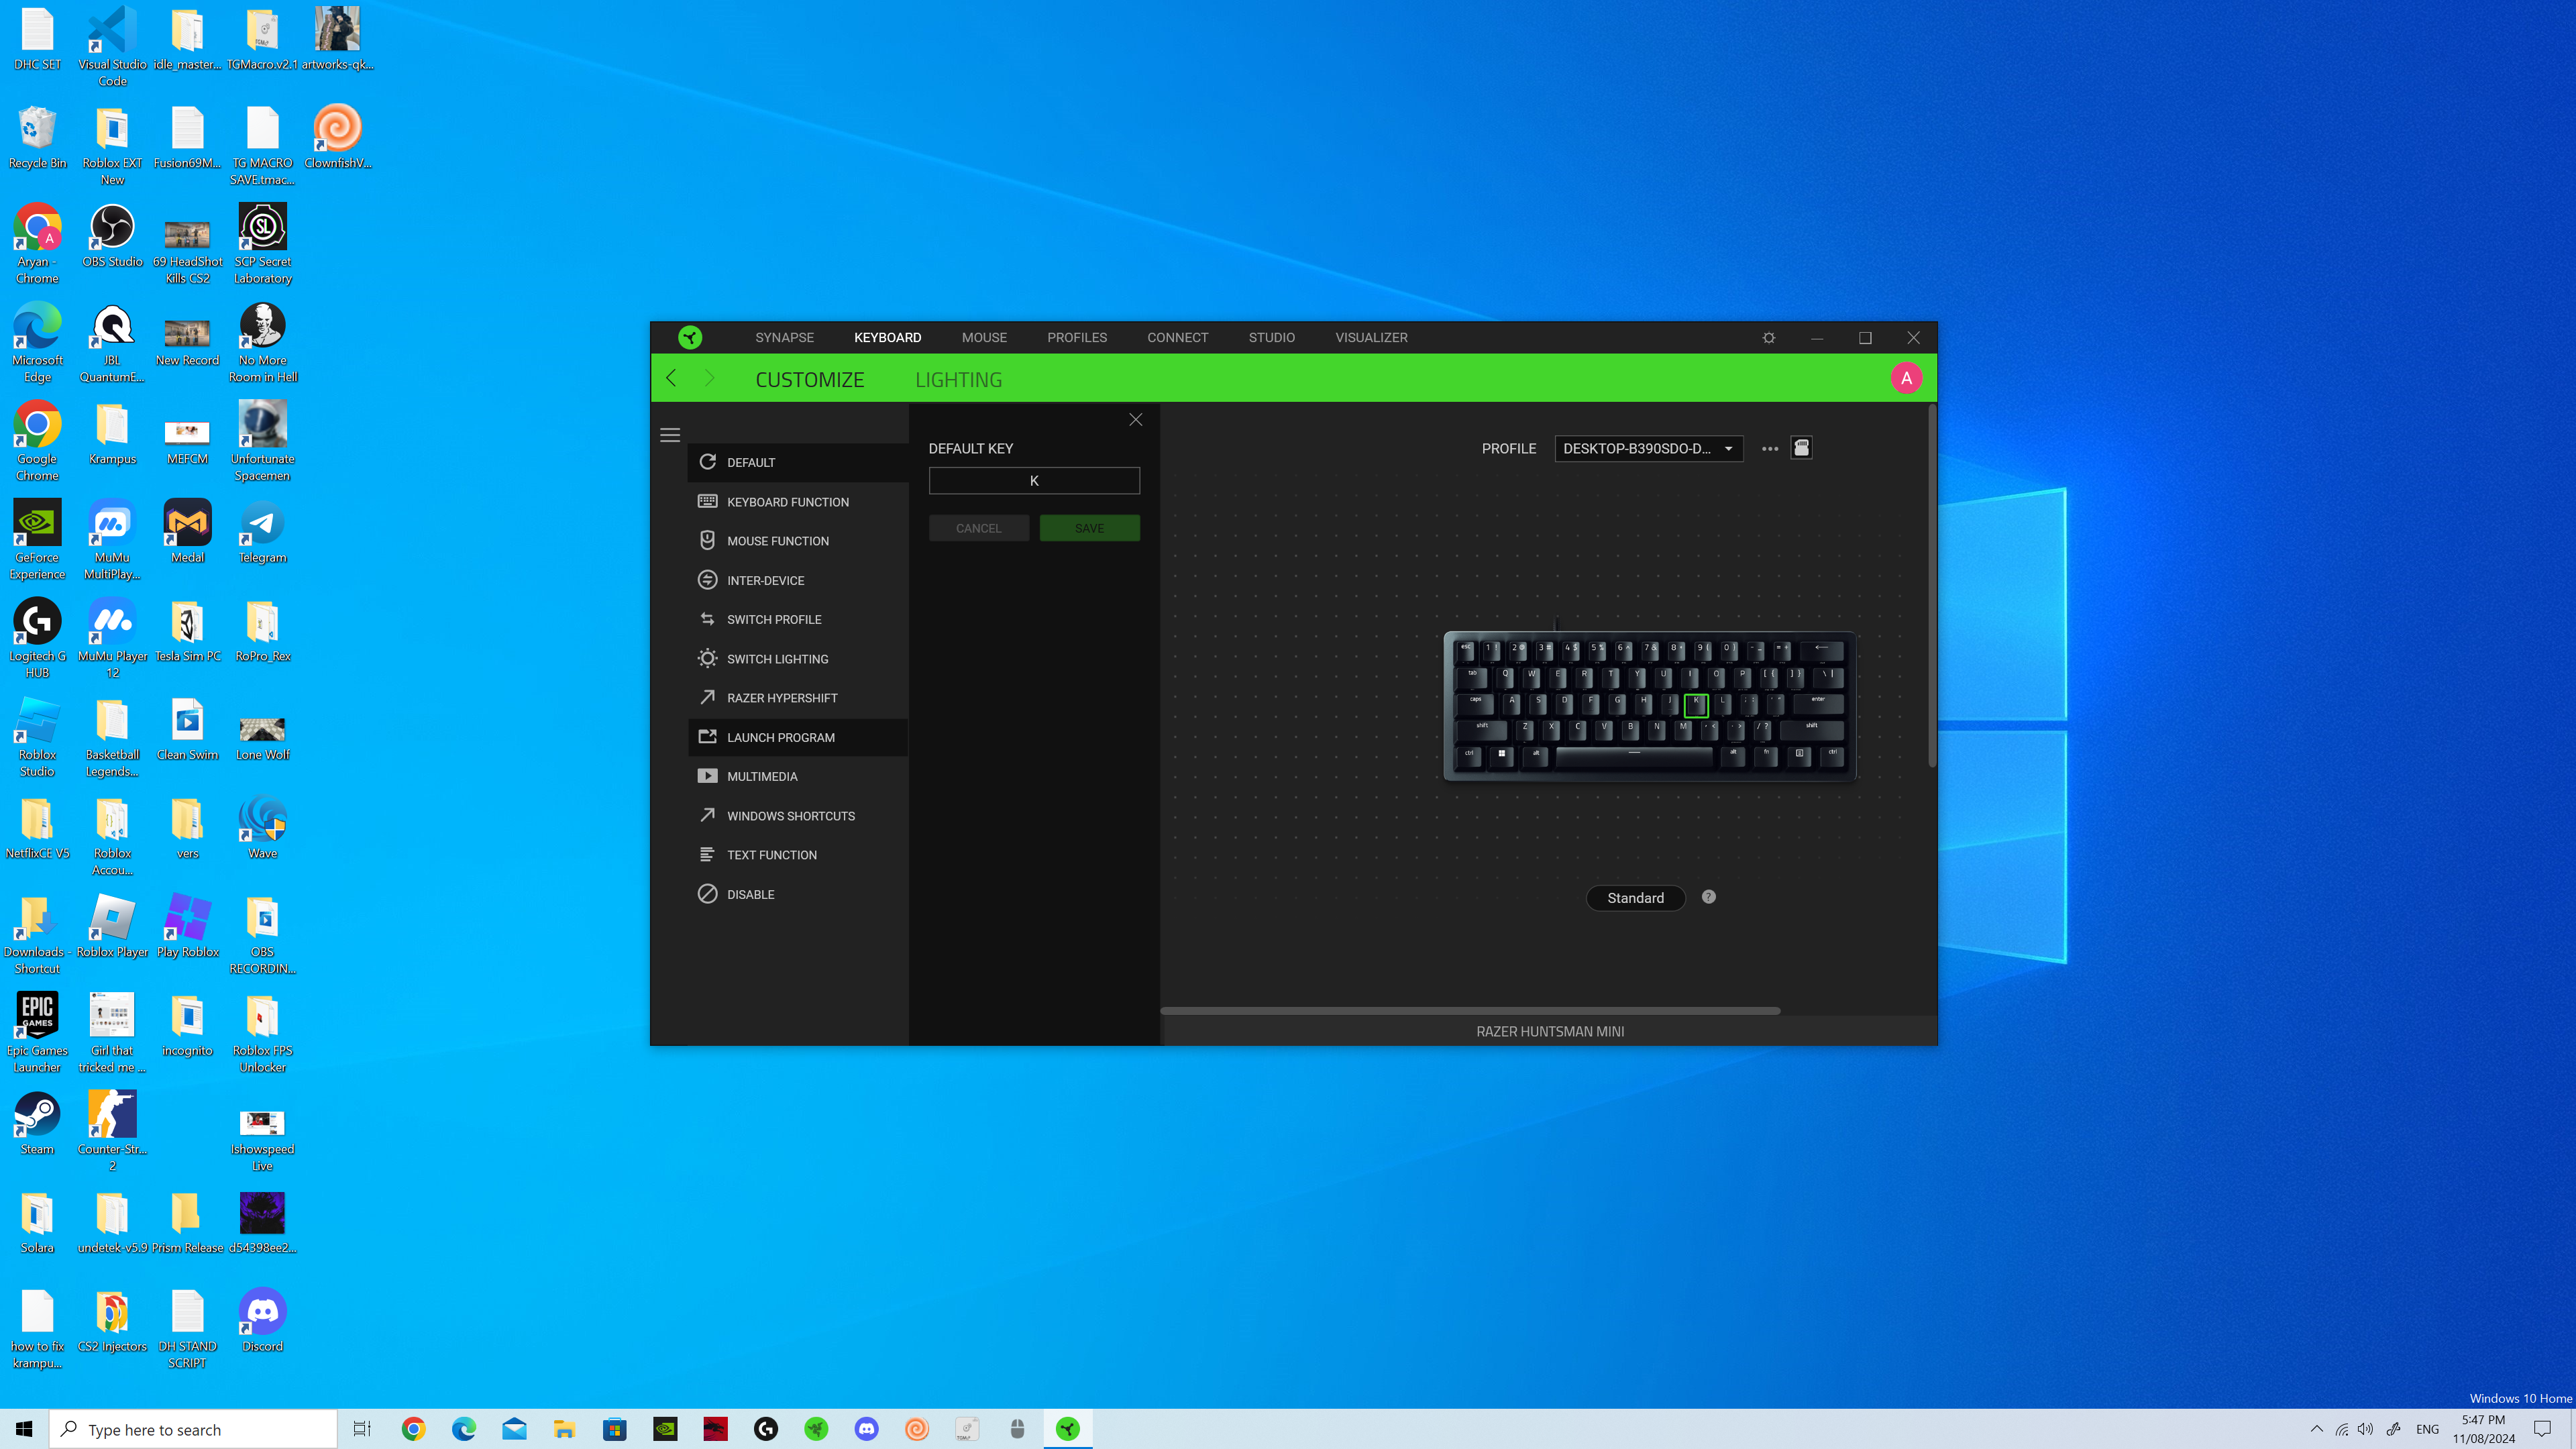Open the Mouse tab

click(x=983, y=338)
